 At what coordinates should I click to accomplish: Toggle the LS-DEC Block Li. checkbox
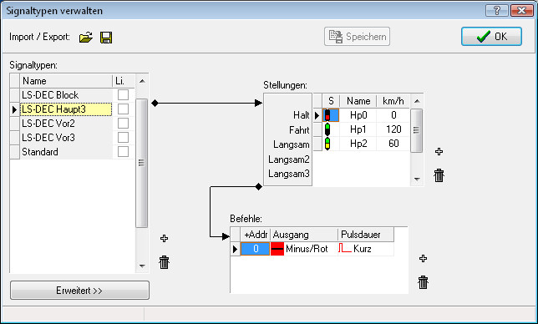click(123, 94)
